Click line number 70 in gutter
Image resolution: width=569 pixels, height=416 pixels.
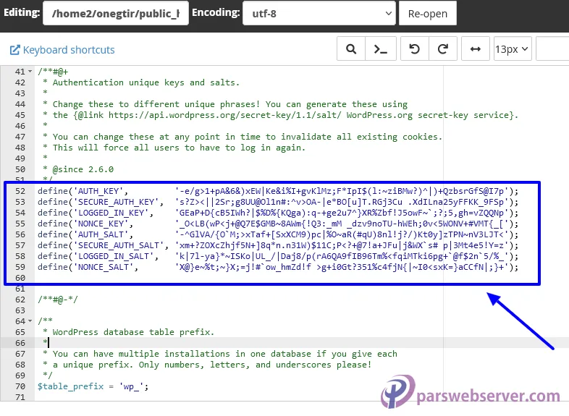[x=20, y=386]
